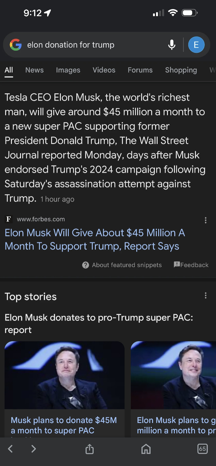Open the blue account avatar "E"

click(196, 45)
